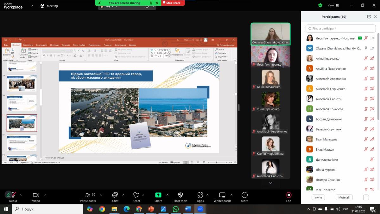Screen dimensions: 380x214
Task: Click the Mute all button
Action: click(x=344, y=198)
